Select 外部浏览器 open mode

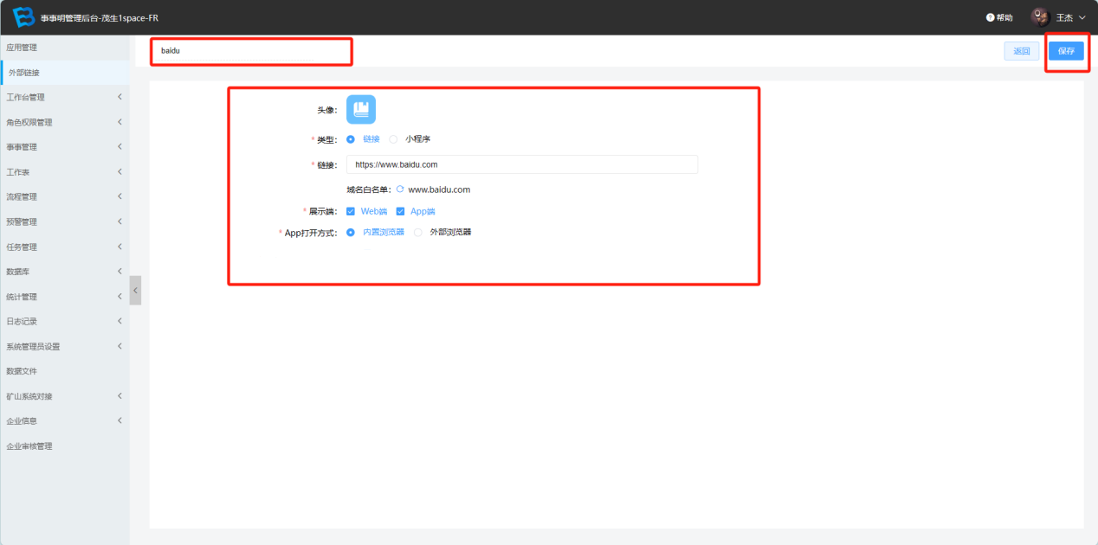click(418, 232)
